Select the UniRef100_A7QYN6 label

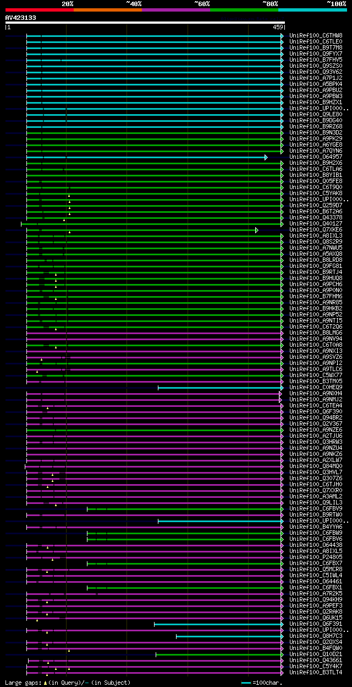pyautogui.click(x=316, y=151)
